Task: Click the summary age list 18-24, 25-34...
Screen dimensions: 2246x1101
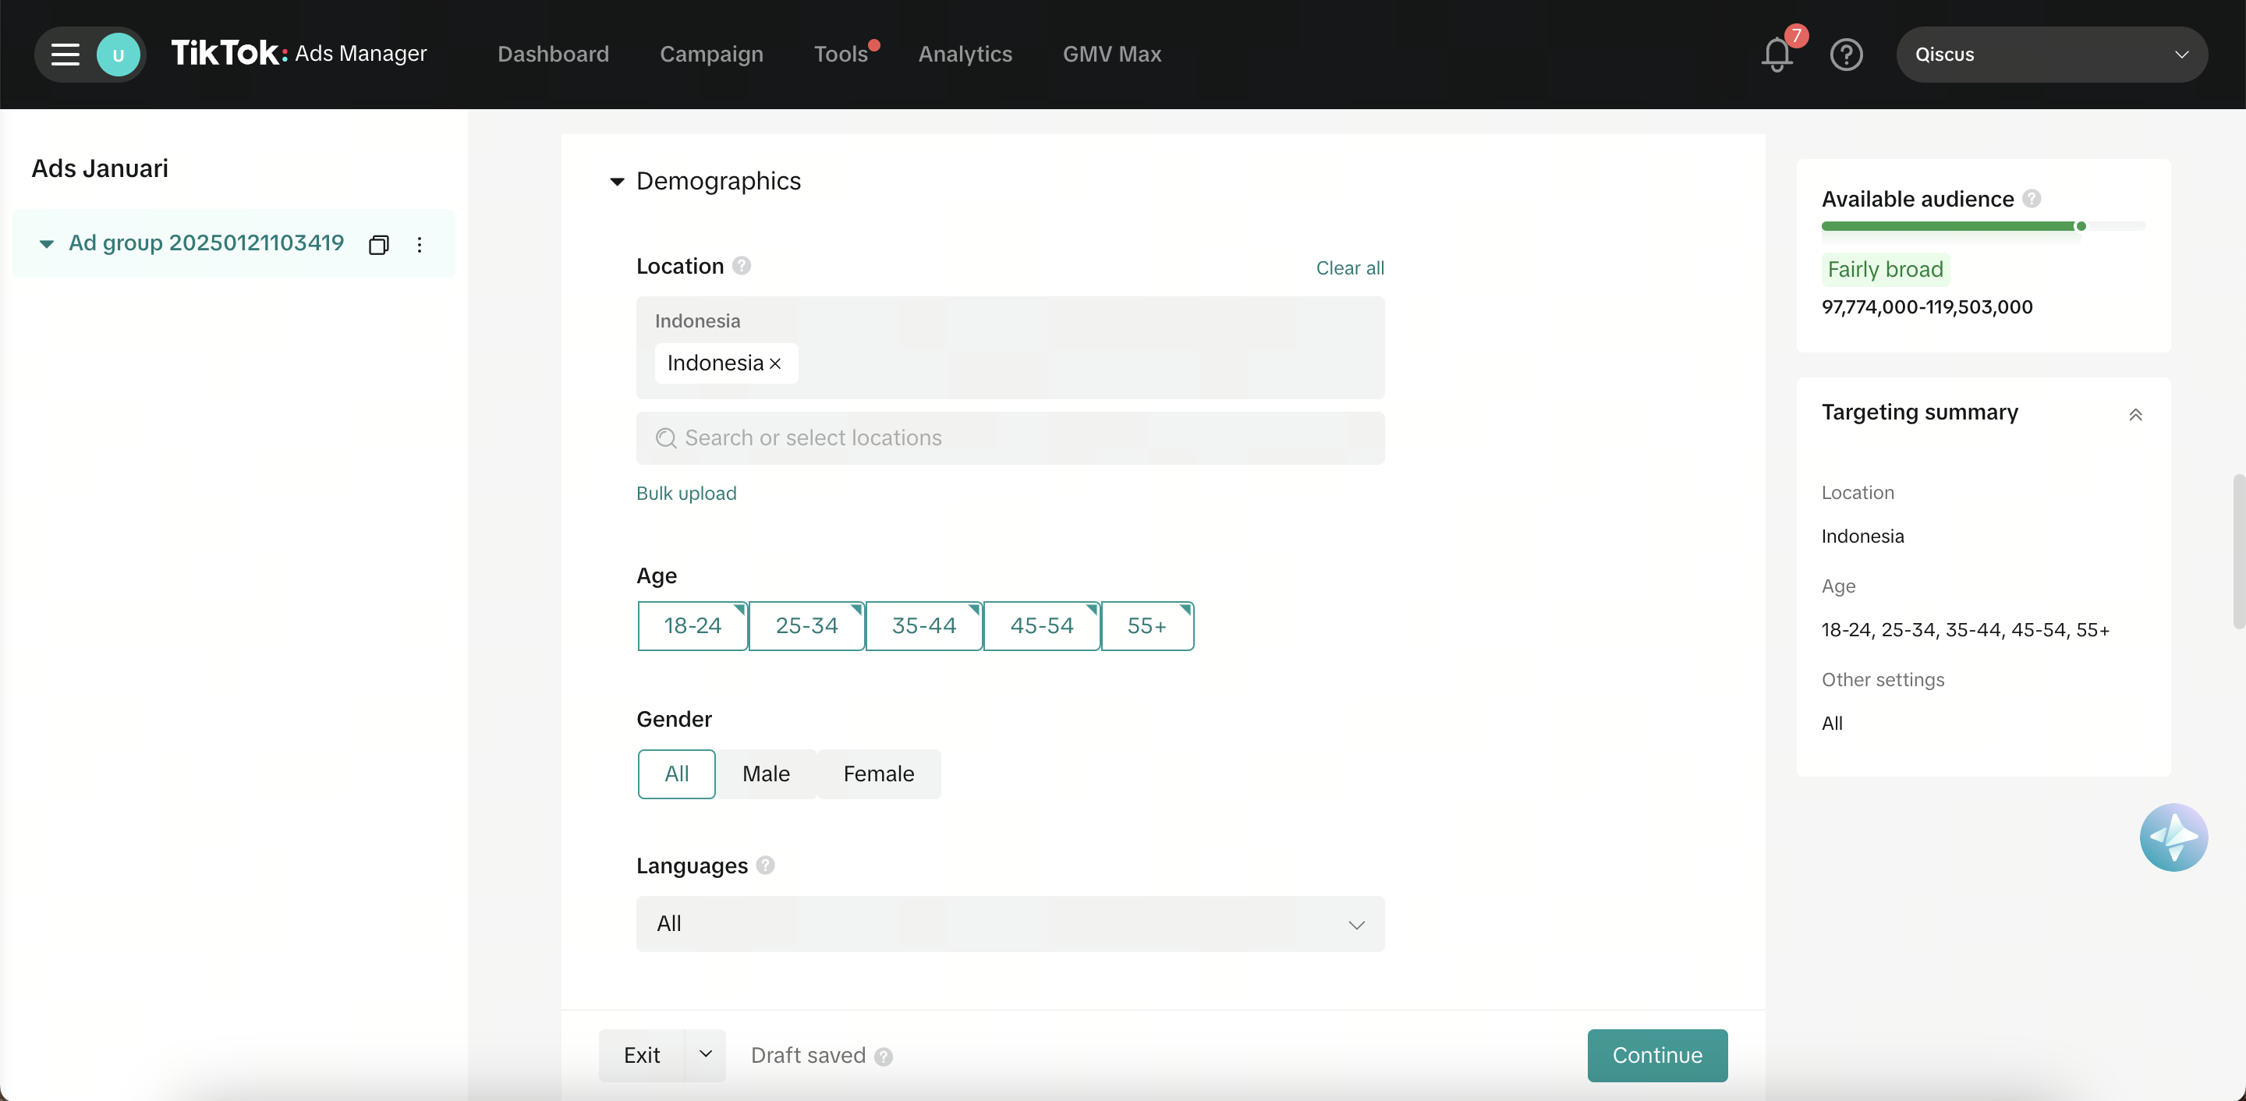Action: coord(1965,630)
